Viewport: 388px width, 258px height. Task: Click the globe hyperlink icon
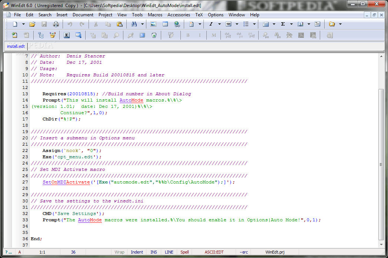click(x=177, y=24)
